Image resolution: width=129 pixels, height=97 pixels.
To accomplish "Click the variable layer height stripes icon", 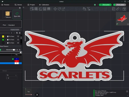I will click(49, 9).
